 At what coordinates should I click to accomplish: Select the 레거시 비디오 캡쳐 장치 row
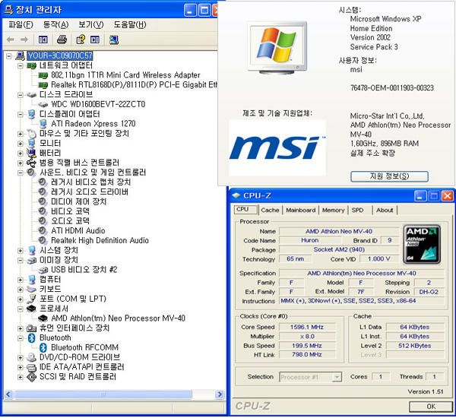(x=90, y=182)
